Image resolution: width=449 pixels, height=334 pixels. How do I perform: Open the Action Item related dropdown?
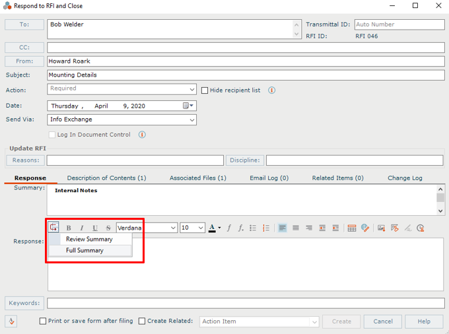[314, 322]
